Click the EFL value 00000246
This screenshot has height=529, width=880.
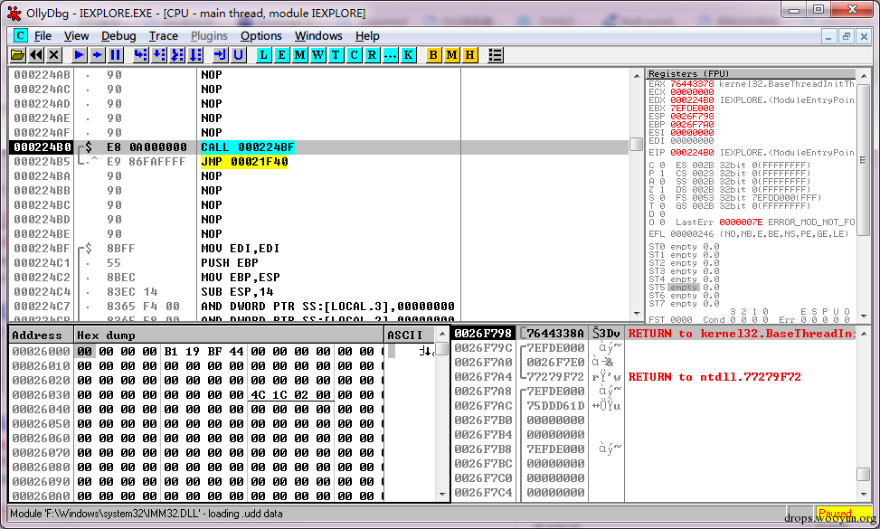coord(692,234)
